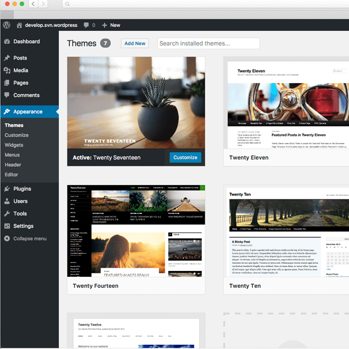The width and height of the screenshot is (349, 349).
Task: Click the home icon beside develop.svn.wordpress
Action: 19,25
